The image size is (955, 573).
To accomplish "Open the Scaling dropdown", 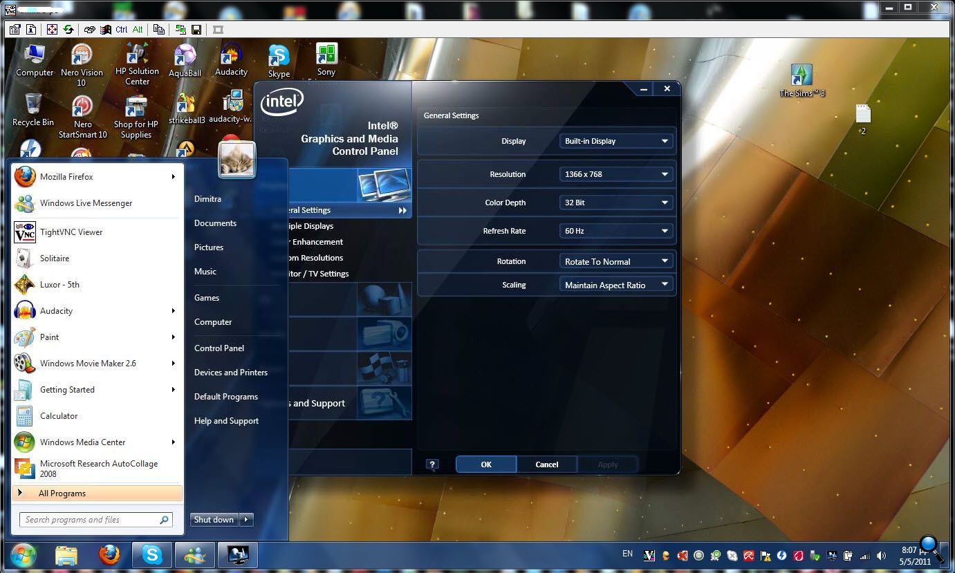I will click(x=615, y=285).
